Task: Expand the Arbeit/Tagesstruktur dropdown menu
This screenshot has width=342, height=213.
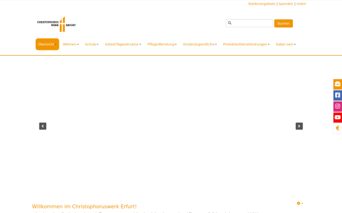Action: [123, 44]
